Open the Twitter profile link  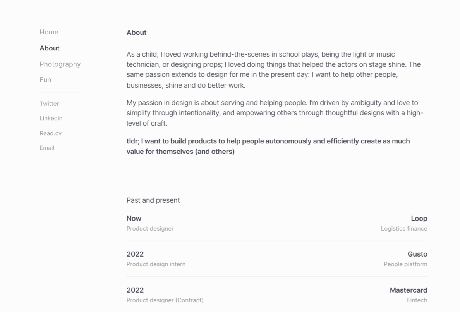coord(49,103)
